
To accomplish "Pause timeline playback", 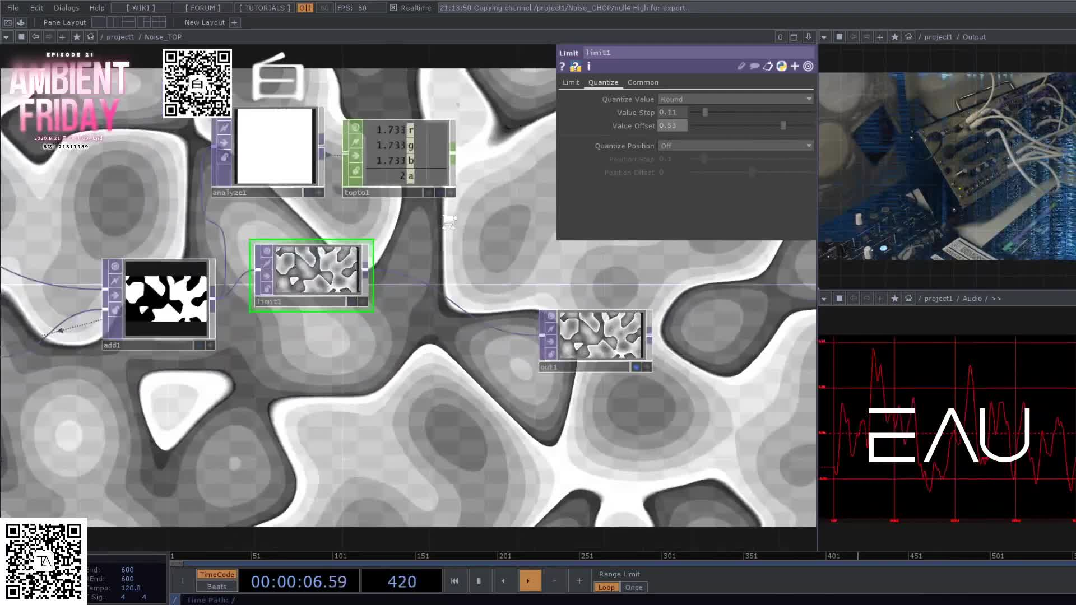I will 479,581.
